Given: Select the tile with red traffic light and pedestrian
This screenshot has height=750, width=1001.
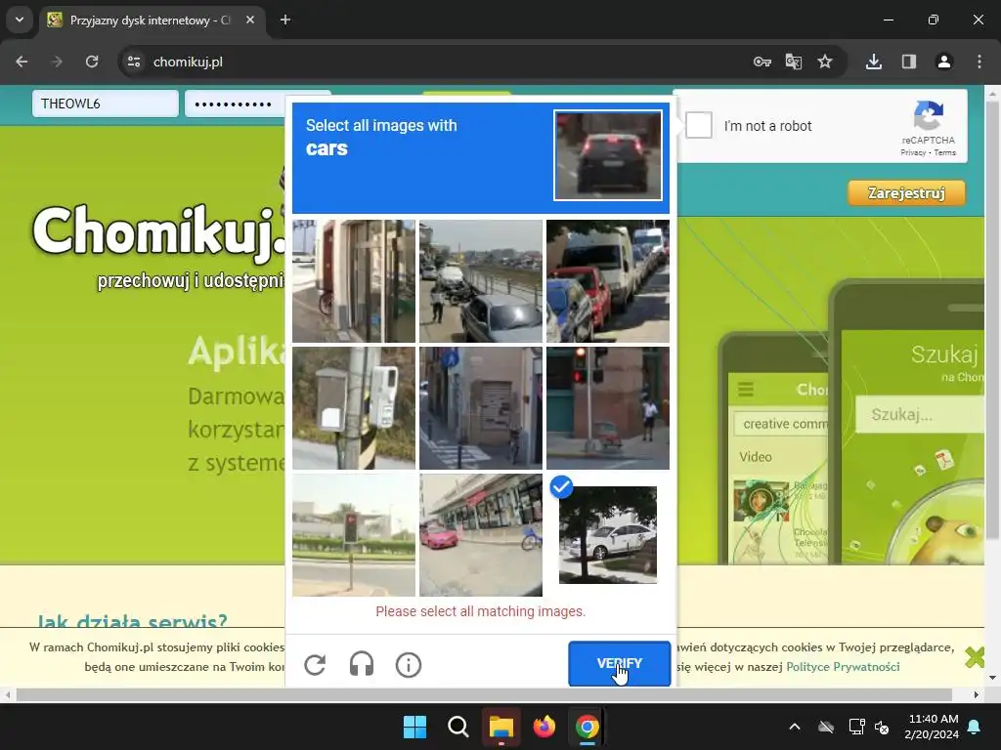Looking at the screenshot, I should [608, 408].
